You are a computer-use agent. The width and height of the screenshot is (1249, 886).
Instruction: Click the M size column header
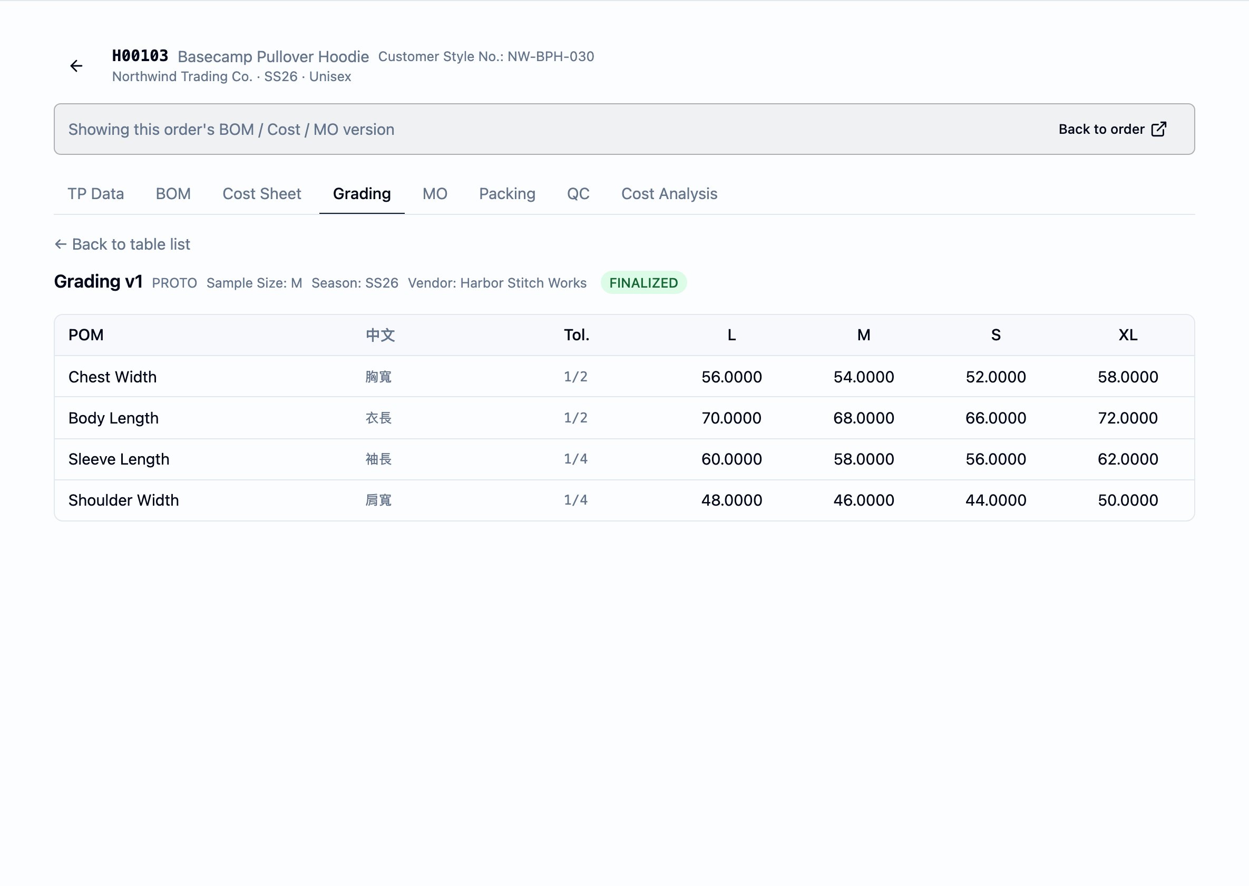(864, 334)
